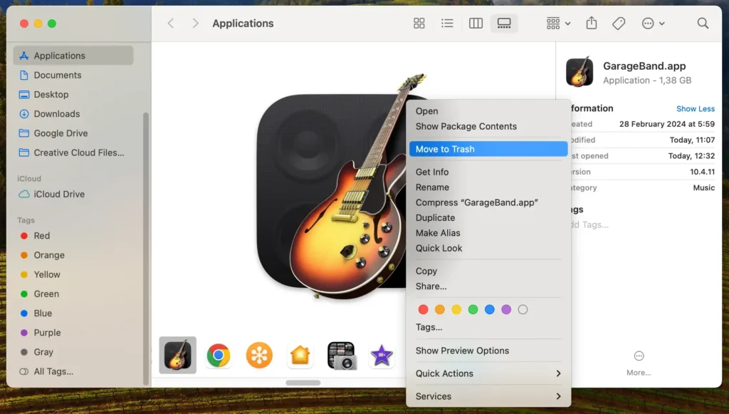Choose Quick Look from context menu

click(488, 249)
